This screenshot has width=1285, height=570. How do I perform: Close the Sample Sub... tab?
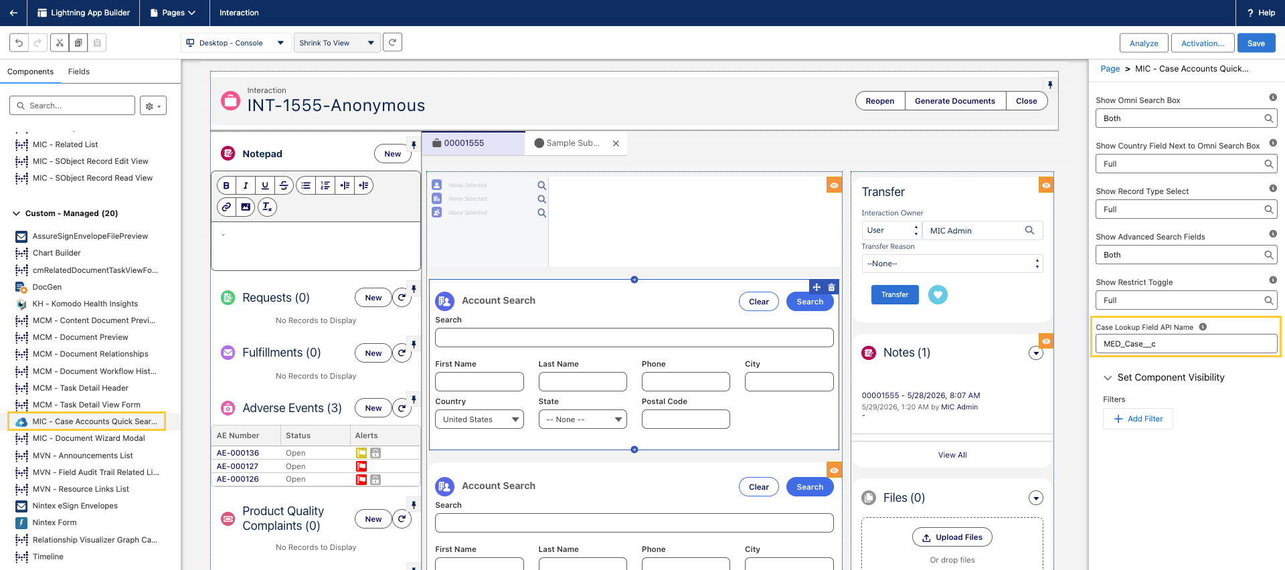[x=616, y=143]
